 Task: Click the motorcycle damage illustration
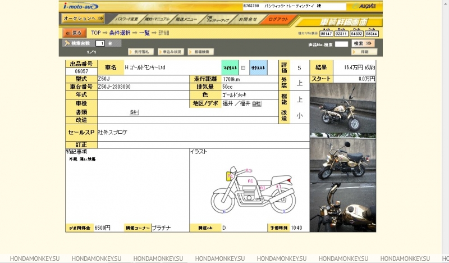[253, 189]
